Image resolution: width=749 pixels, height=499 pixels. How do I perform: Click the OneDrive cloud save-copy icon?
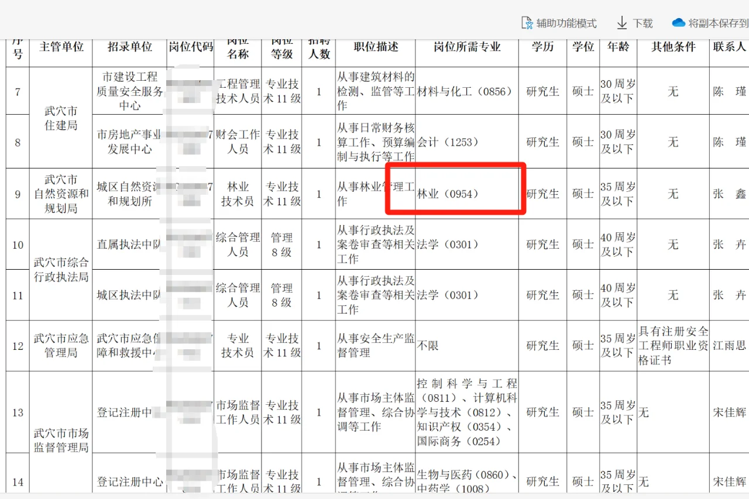pos(678,23)
